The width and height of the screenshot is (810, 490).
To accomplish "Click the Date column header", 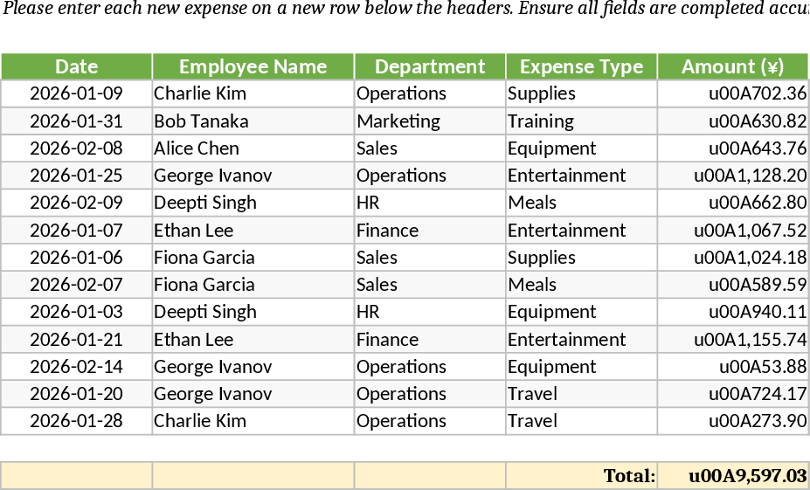I will pos(77,66).
